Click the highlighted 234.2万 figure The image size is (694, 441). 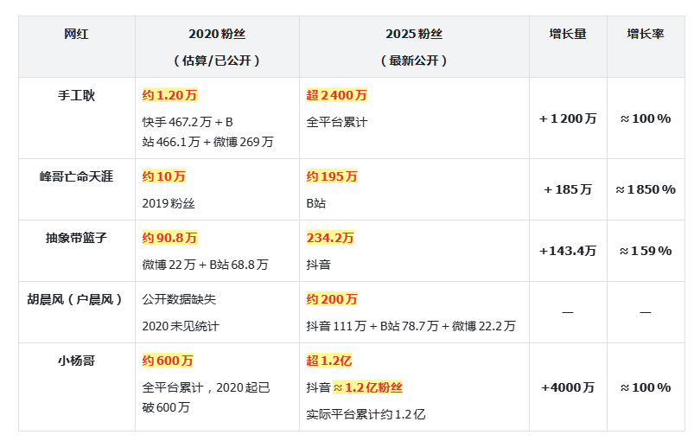(x=330, y=238)
